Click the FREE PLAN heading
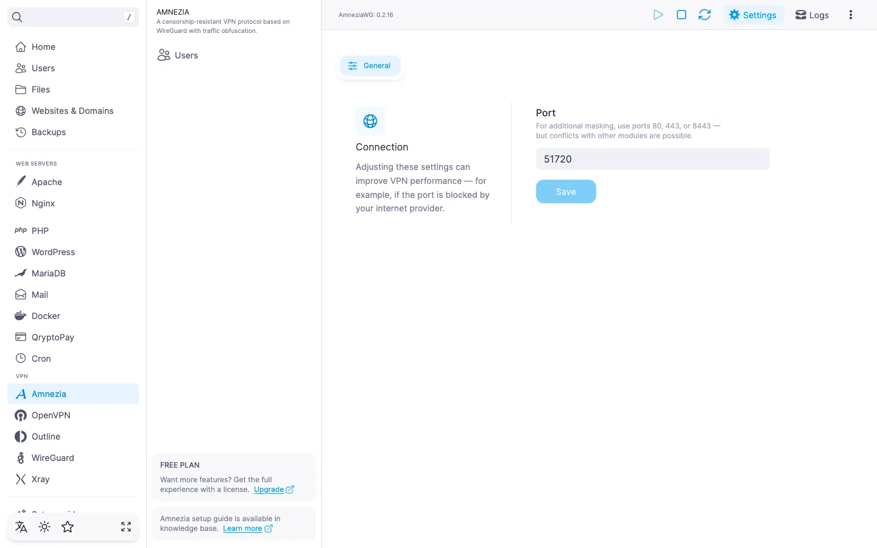Viewport: 877px width, 548px height. pyautogui.click(x=180, y=465)
